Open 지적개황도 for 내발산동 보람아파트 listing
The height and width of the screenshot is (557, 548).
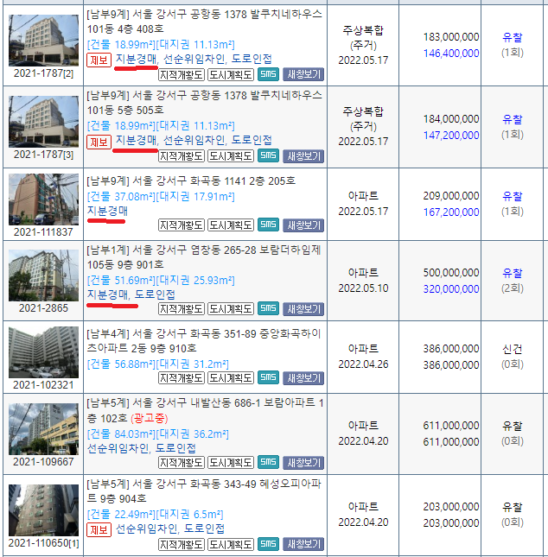pyautogui.click(x=182, y=463)
